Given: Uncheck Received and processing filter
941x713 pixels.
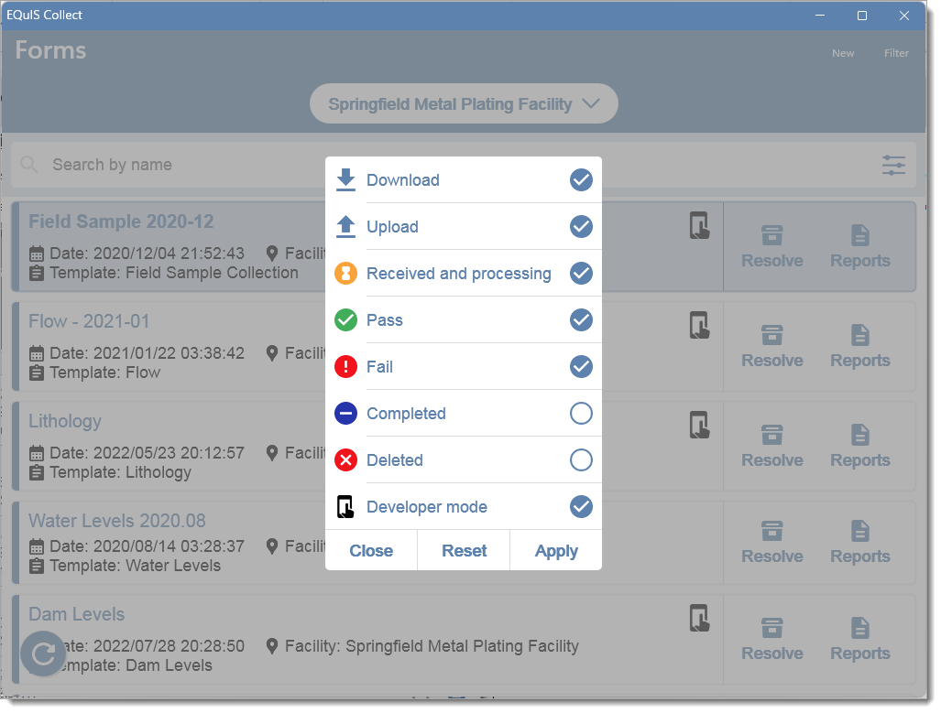Looking at the screenshot, I should tap(581, 274).
